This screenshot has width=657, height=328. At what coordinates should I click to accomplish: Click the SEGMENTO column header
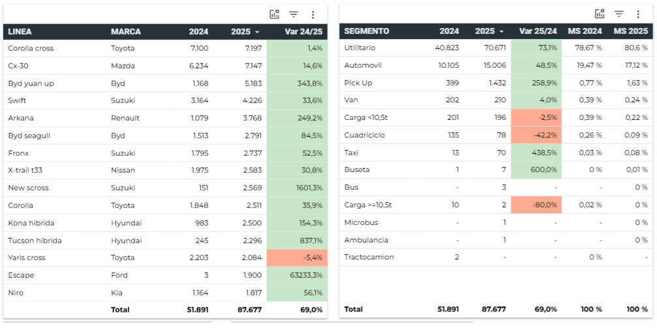pos(366,31)
